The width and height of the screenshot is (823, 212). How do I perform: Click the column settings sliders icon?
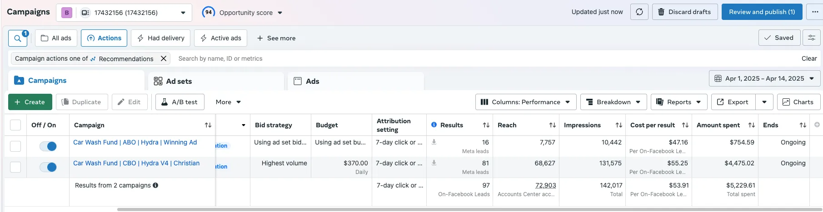(812, 38)
